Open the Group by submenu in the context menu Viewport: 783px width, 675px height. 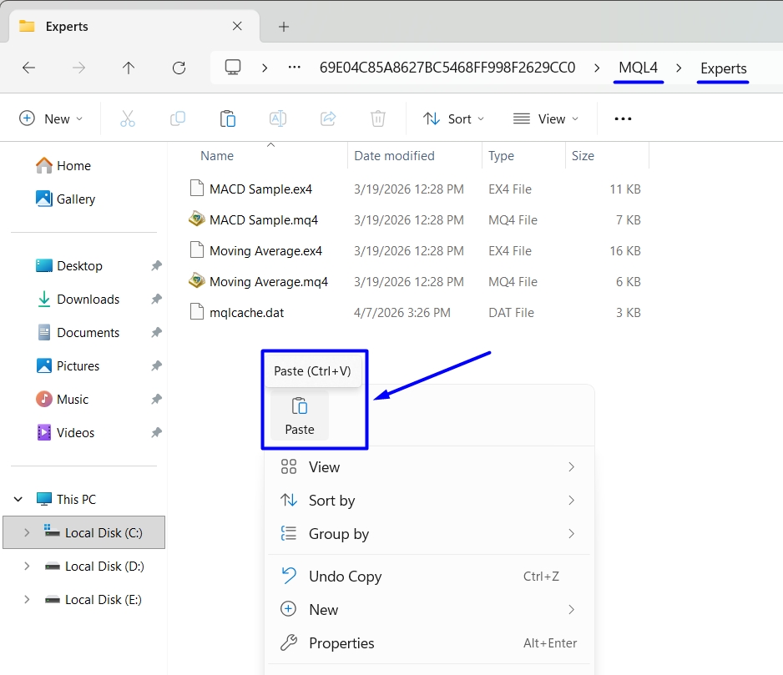[429, 534]
